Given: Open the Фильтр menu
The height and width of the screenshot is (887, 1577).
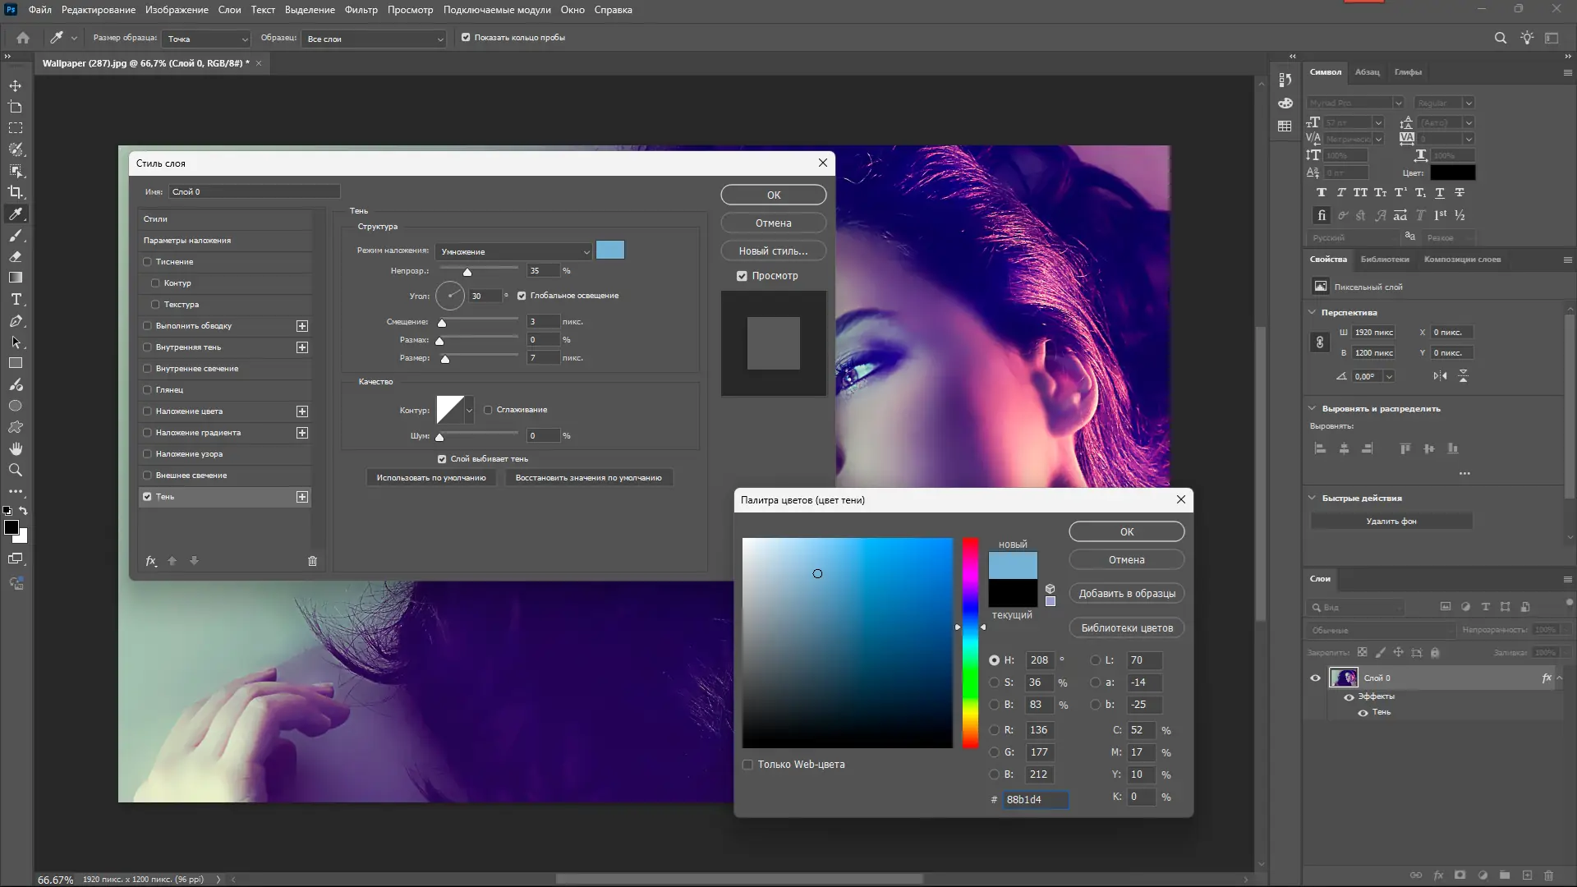Looking at the screenshot, I should [x=361, y=10].
